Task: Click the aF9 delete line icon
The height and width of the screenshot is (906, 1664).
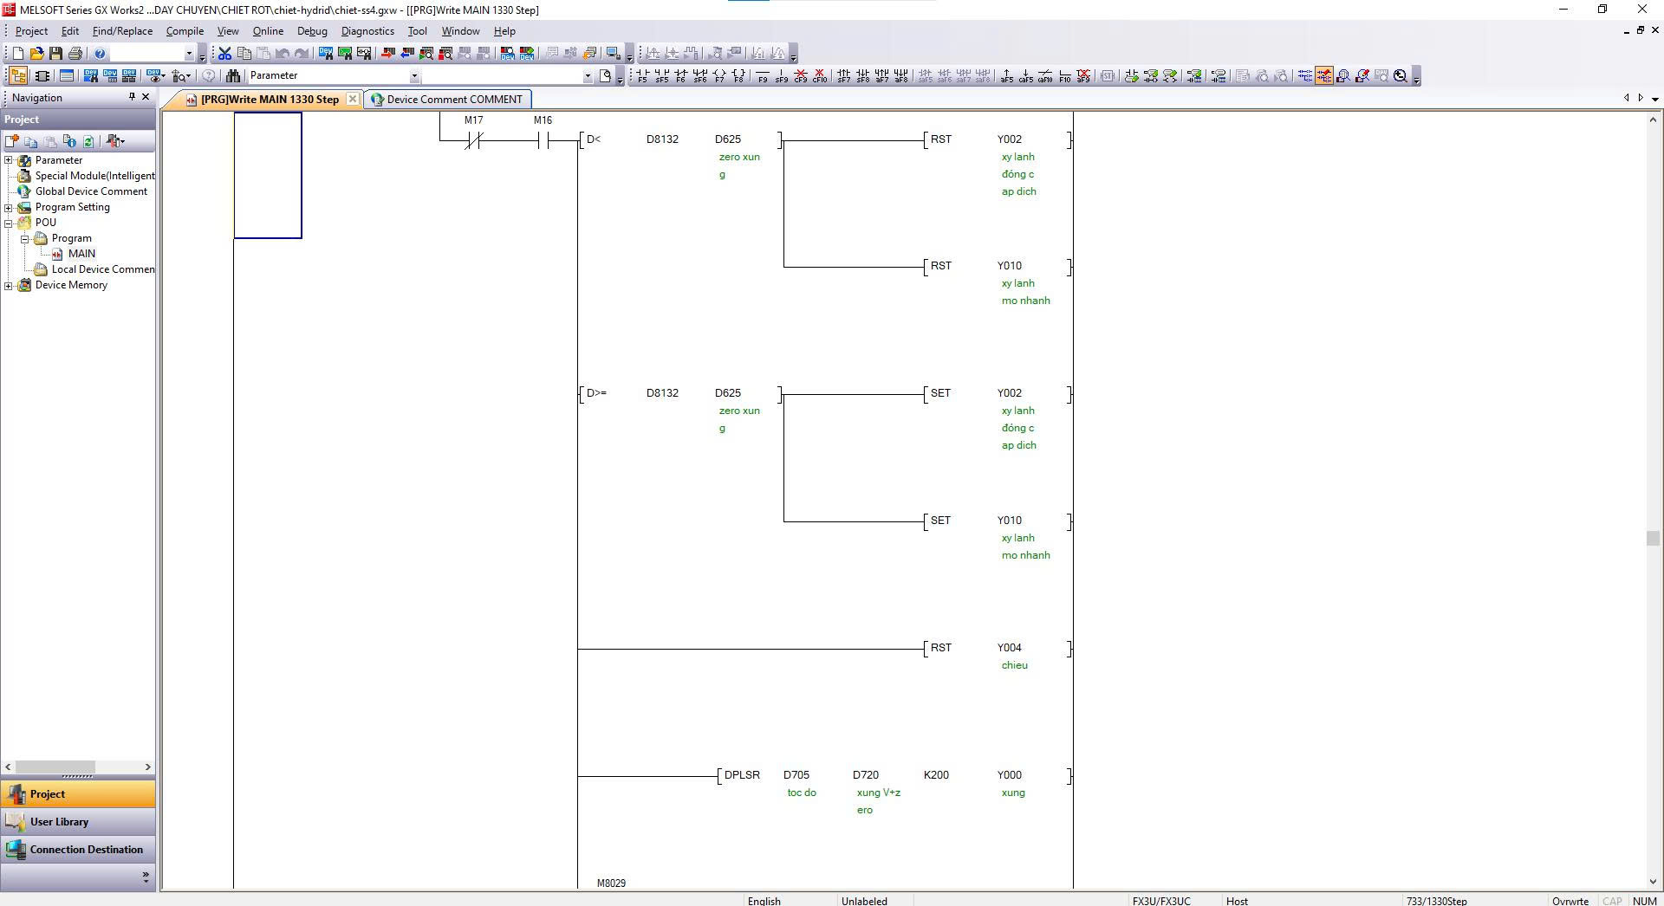Action: click(x=1083, y=76)
